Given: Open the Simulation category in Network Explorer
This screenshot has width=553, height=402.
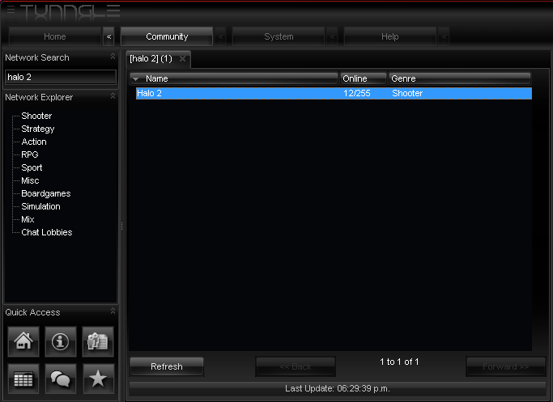Looking at the screenshot, I should tap(40, 206).
